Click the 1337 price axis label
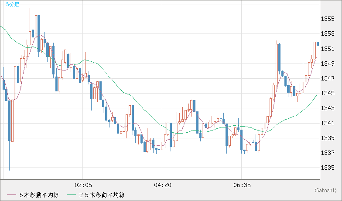 coord(328,153)
